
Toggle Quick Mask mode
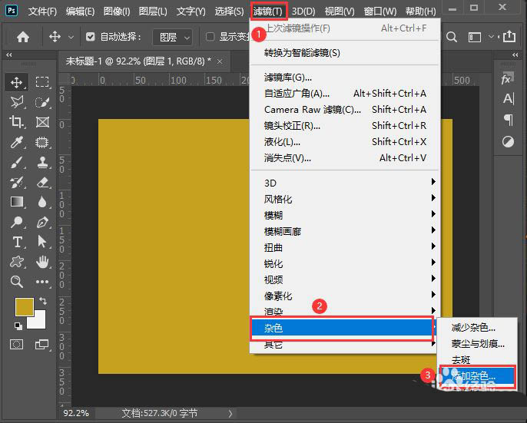pos(16,344)
